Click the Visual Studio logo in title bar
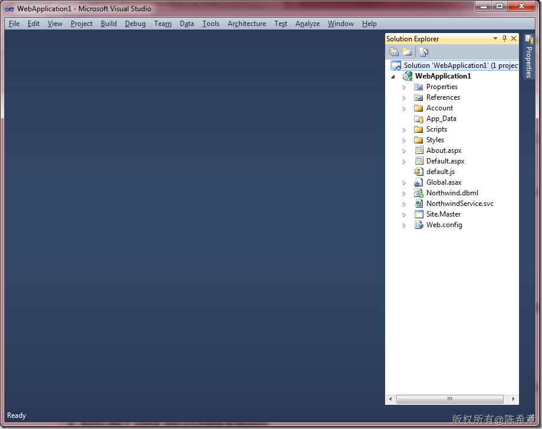Viewport: 542px width, 429px height. click(9, 9)
